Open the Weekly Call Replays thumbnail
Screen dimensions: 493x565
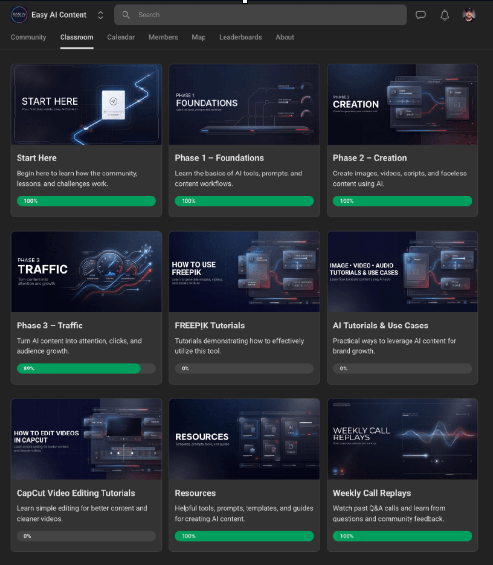pyautogui.click(x=402, y=439)
